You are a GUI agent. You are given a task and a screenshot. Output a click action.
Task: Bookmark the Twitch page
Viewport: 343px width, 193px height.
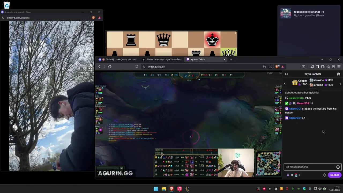tap(137, 67)
